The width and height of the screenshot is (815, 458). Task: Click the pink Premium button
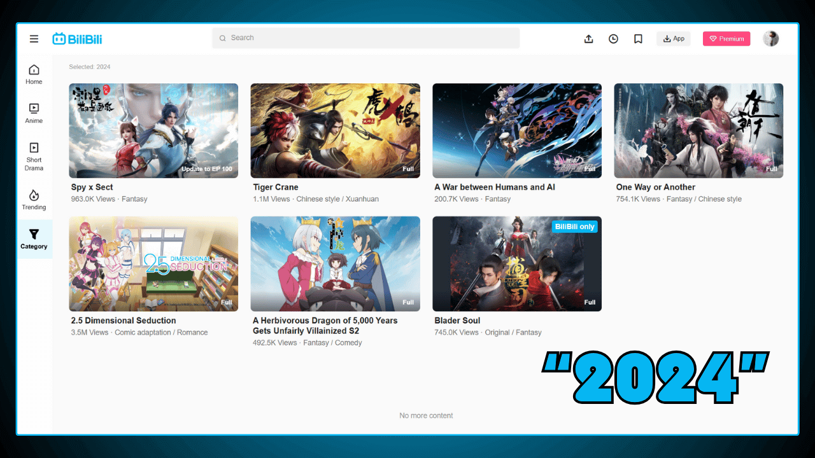click(x=726, y=39)
